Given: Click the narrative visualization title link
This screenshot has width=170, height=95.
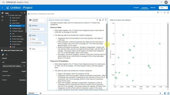Looking at the screenshot, I should click(59, 20).
